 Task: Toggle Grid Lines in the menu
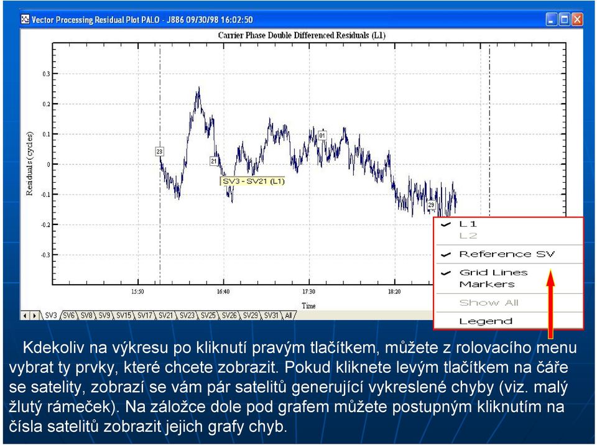pos(509,272)
